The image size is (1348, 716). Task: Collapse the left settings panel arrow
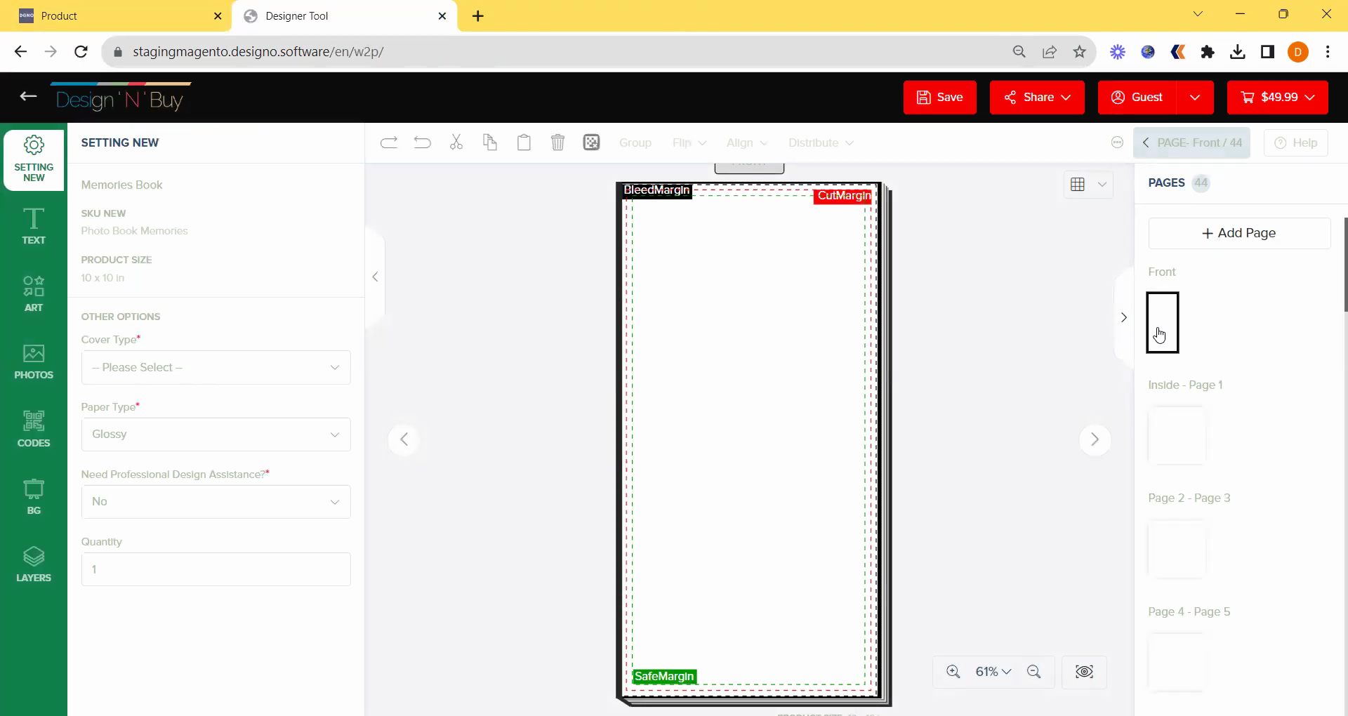(375, 277)
